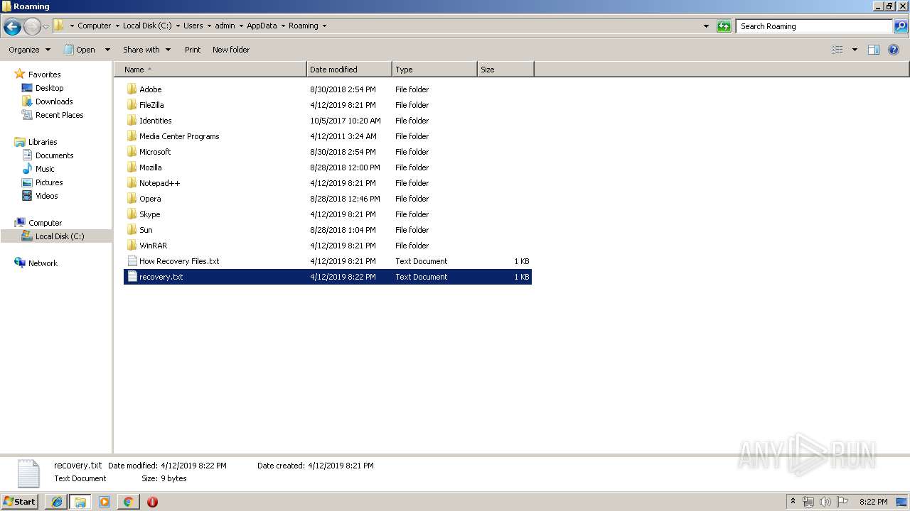Click the search magnifier icon
The width and height of the screenshot is (910, 511).
click(901, 26)
